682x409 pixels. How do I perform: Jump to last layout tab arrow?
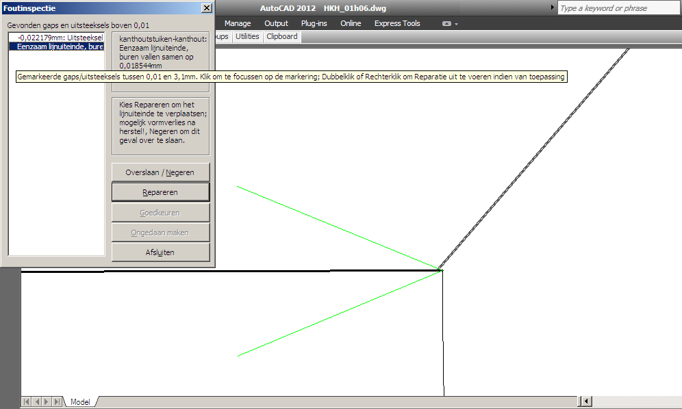point(58,401)
